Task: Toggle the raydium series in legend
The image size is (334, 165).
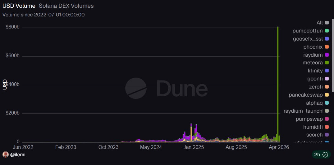Action: coord(313,55)
